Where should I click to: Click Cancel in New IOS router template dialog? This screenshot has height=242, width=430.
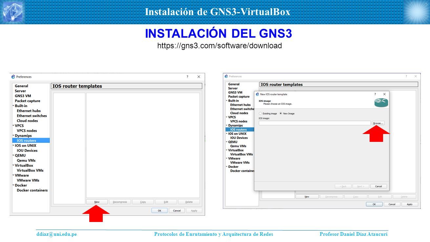378,186
